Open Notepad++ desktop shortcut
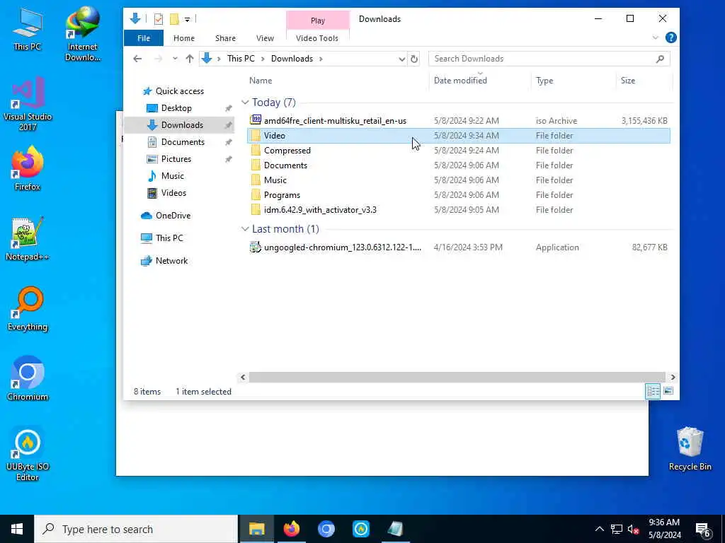This screenshot has height=543, width=725. (28, 239)
